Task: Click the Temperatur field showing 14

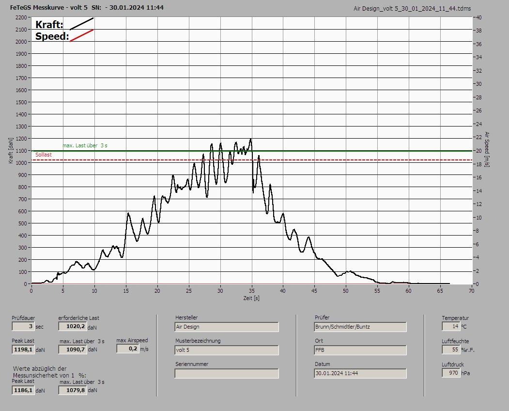Action: pos(450,326)
